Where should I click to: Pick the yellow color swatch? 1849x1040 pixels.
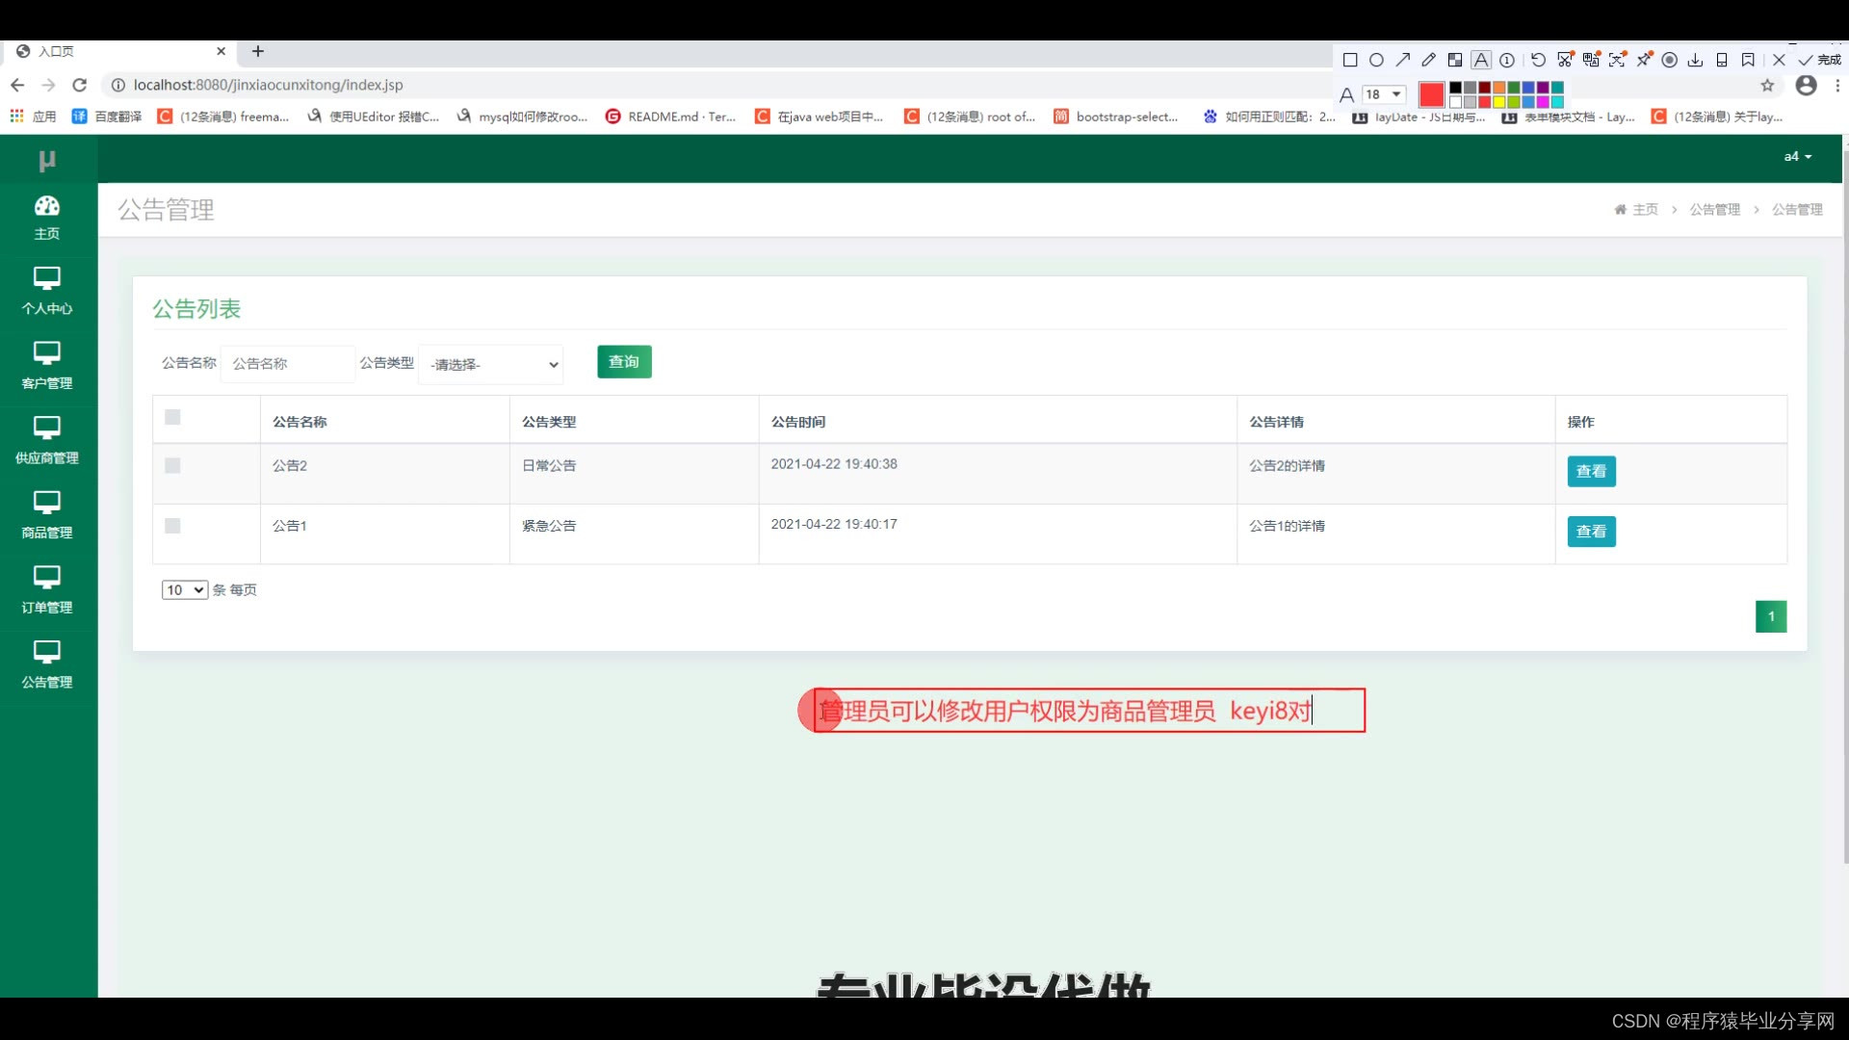[x=1499, y=102]
